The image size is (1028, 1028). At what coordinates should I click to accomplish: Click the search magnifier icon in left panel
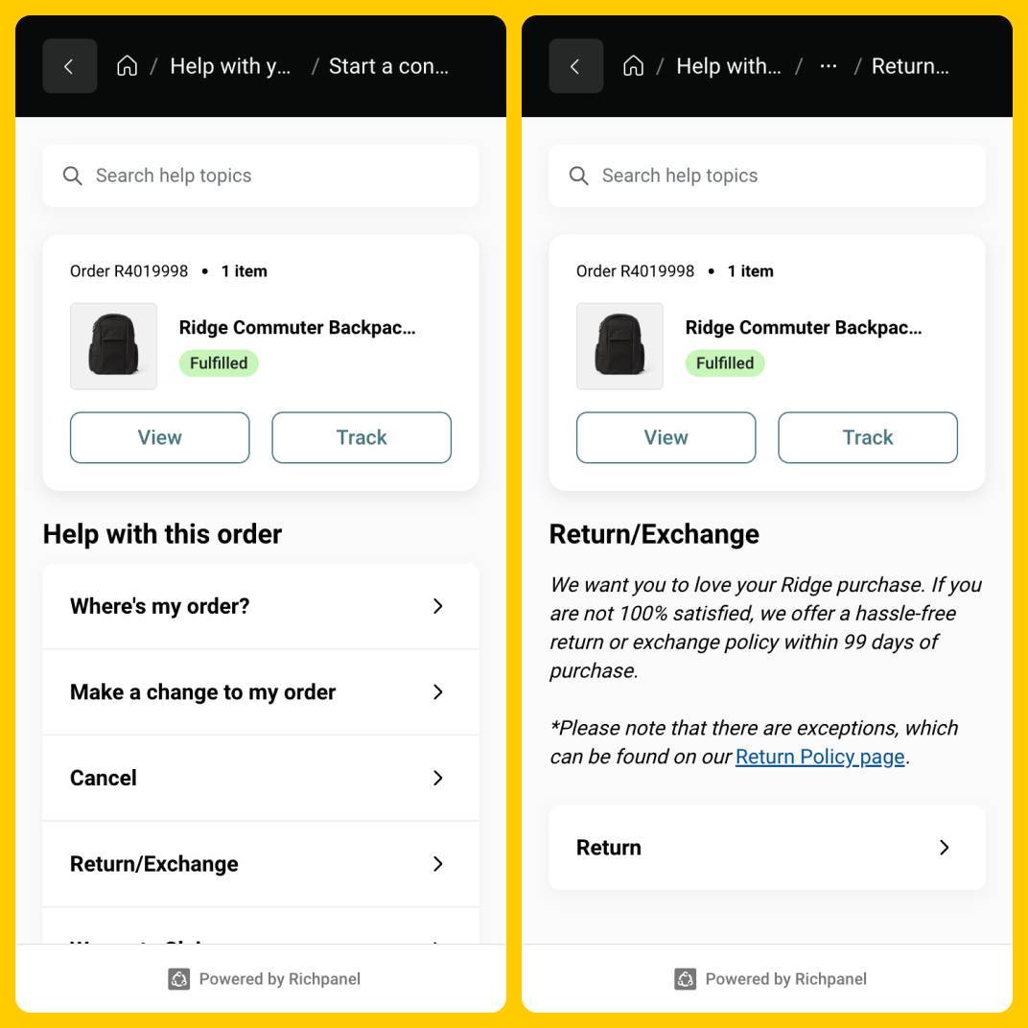pos(72,175)
